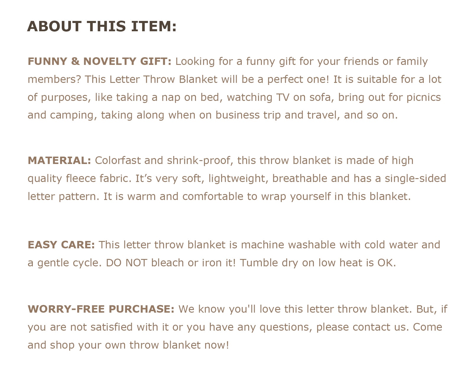The height and width of the screenshot is (379, 469).
Task: Click the EASY CARE label
Action: [x=61, y=245]
